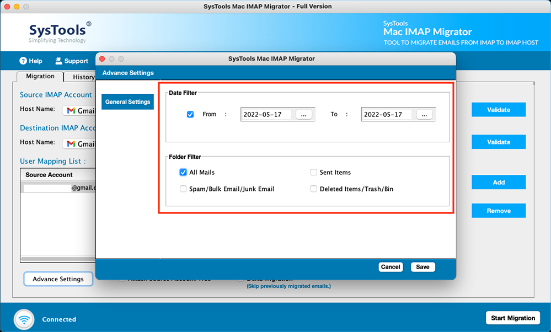Click Gmail icon in Source Host Name
Viewport: 551px width, 332px height.
[x=71, y=111]
